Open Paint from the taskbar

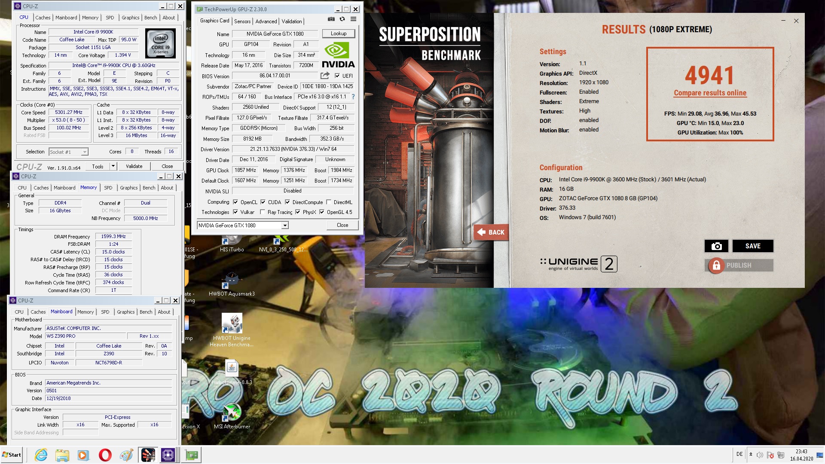click(x=126, y=455)
